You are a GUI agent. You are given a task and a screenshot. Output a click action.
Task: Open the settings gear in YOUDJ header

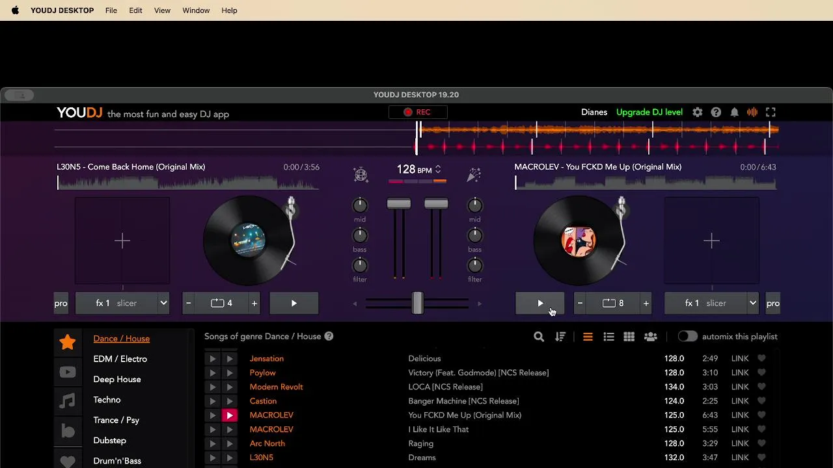coord(697,112)
